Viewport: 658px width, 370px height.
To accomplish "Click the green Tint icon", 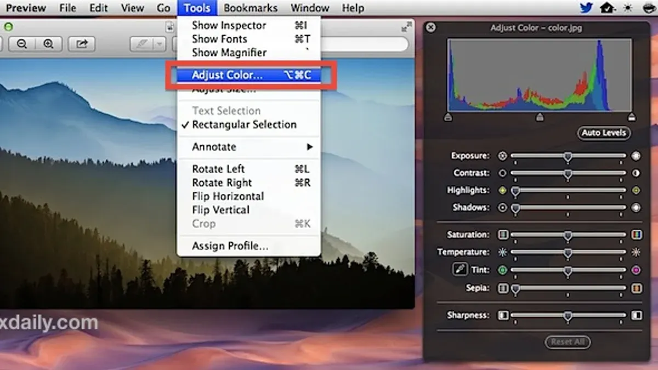I will point(502,270).
